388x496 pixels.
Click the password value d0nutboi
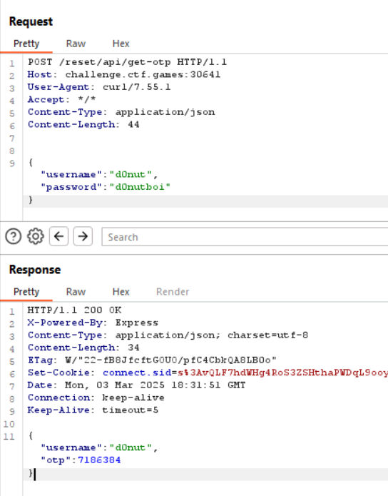click(140, 187)
